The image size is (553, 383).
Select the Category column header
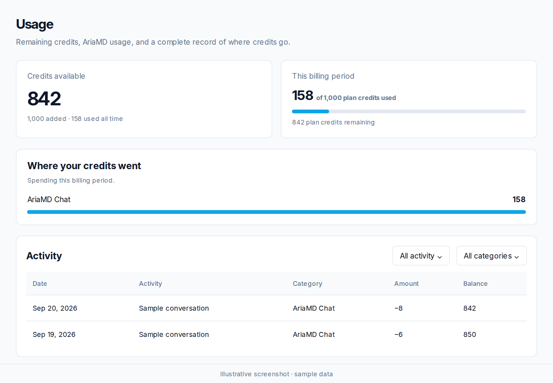coord(307,284)
